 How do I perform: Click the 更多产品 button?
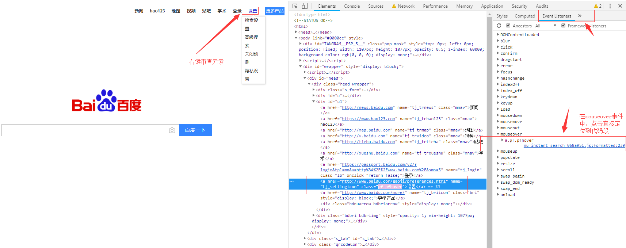(275, 11)
